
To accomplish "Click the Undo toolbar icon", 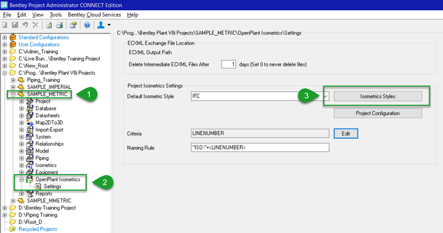I will [x=26, y=25].
